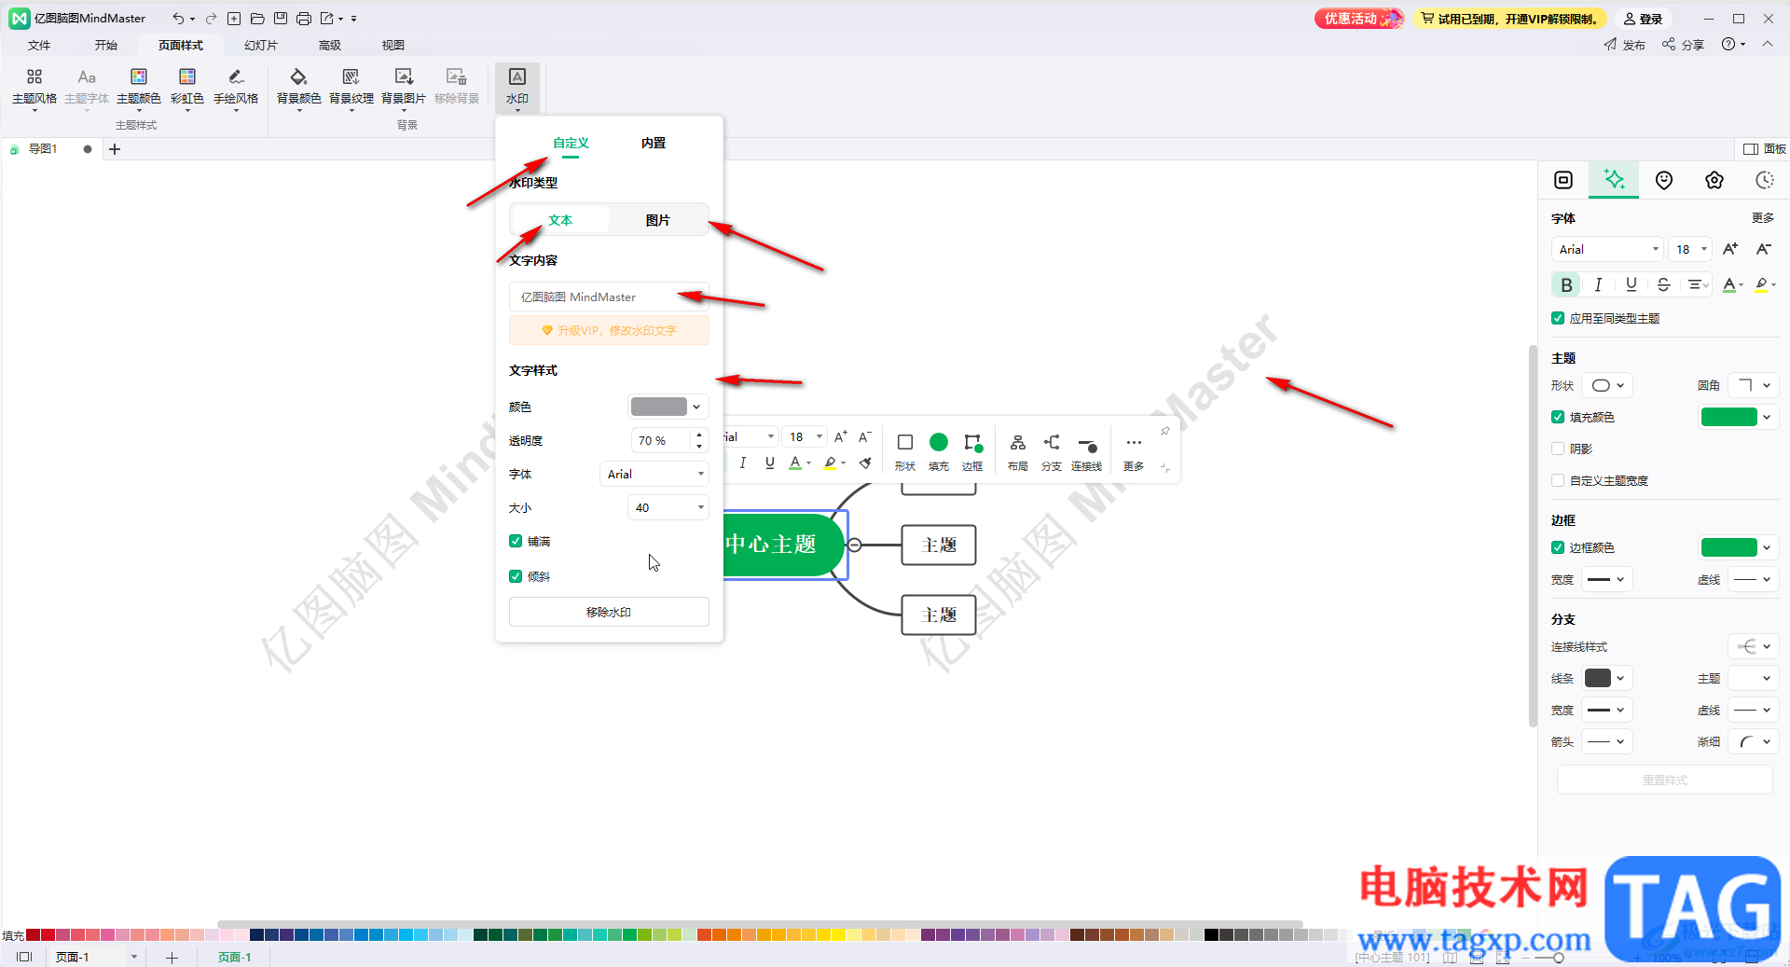
Task: Open the topic shape (形状) dropdown
Action: tap(1607, 385)
